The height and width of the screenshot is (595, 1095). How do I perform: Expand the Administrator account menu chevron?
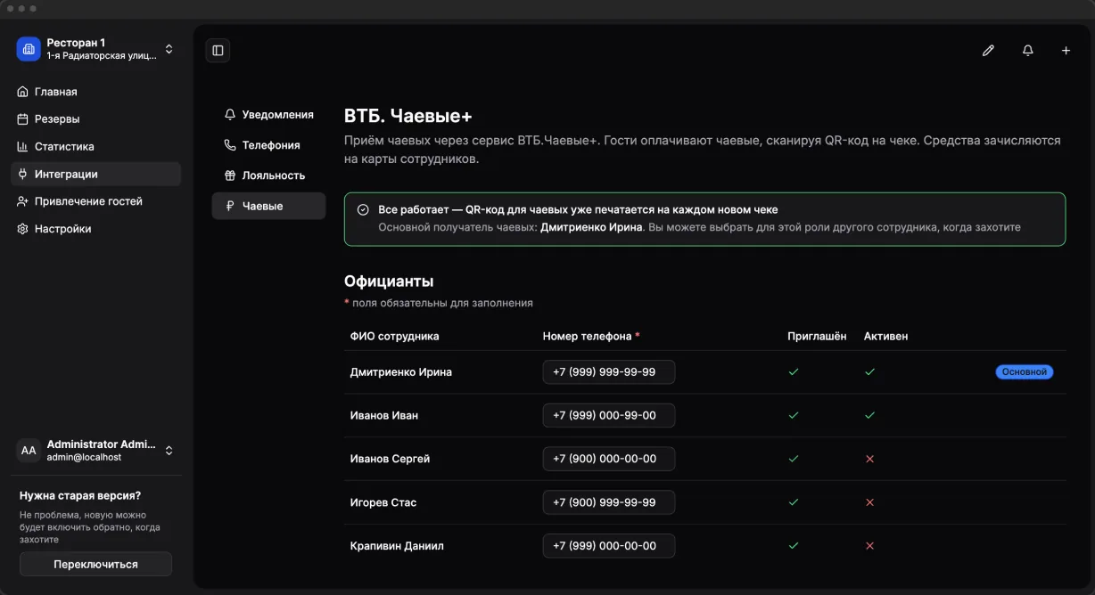169,451
